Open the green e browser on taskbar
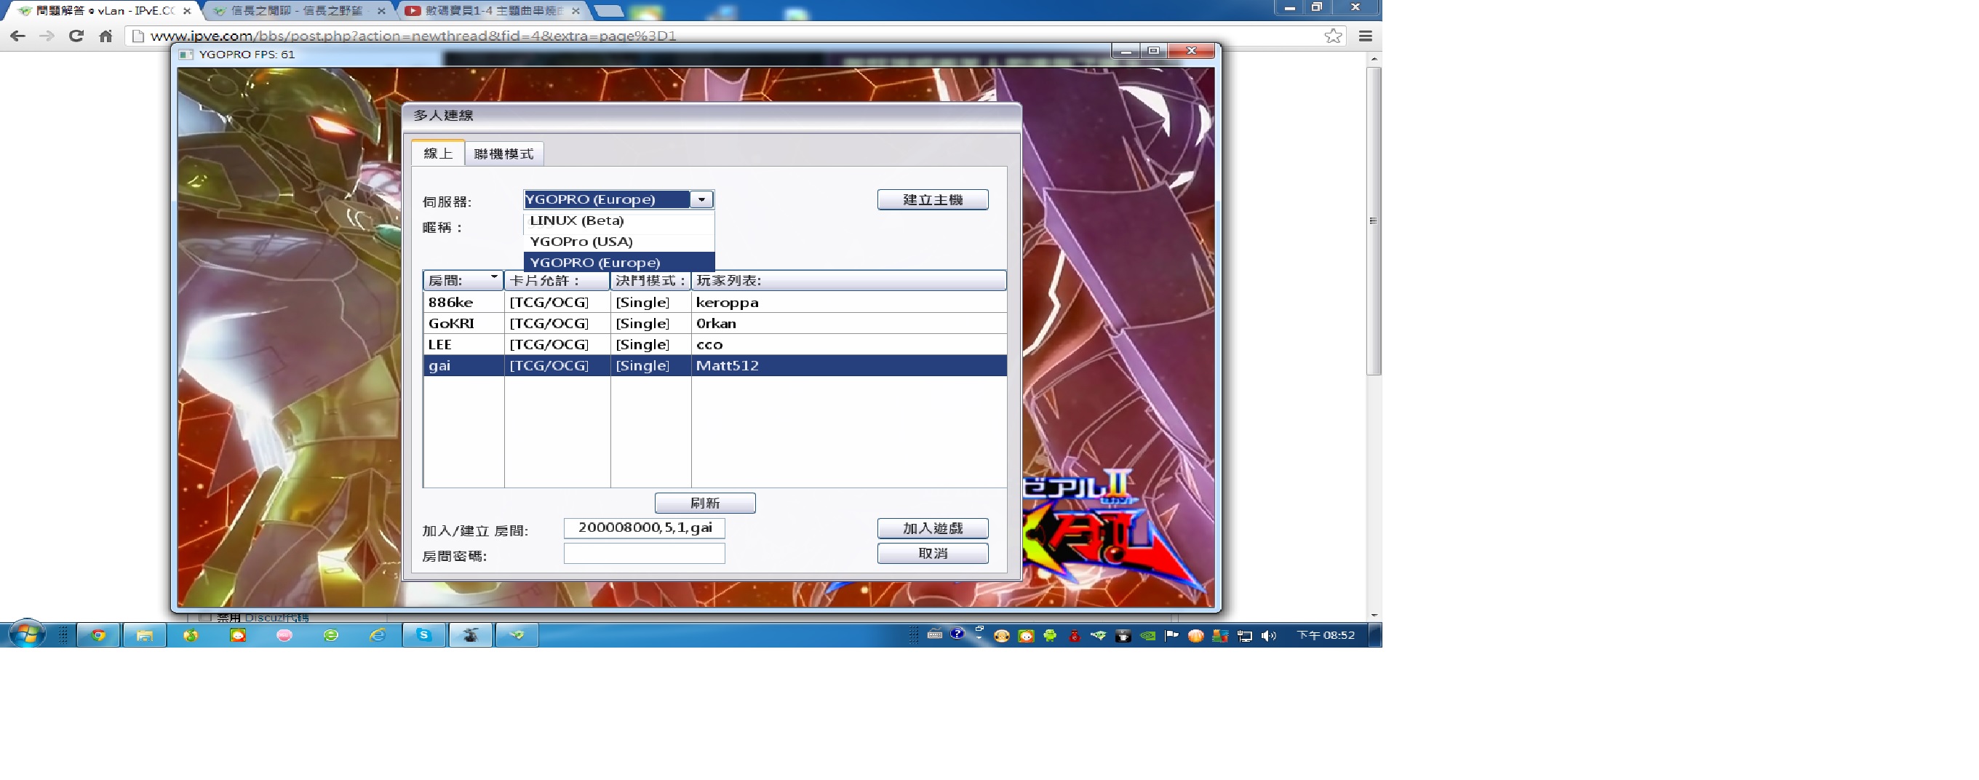The image size is (1979, 780). tap(331, 635)
